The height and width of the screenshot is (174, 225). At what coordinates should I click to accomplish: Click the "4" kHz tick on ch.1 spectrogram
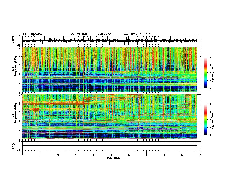[x=20, y=74]
